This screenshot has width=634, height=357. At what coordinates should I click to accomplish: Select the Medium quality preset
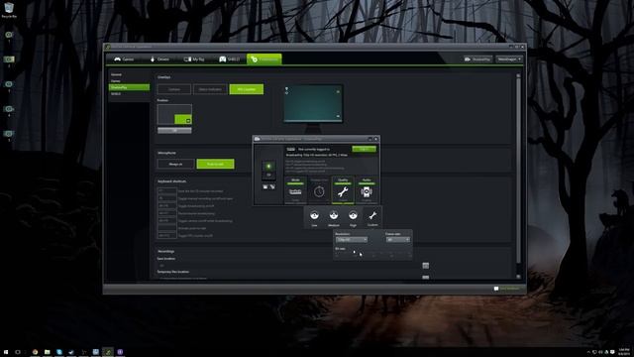pyautogui.click(x=334, y=218)
